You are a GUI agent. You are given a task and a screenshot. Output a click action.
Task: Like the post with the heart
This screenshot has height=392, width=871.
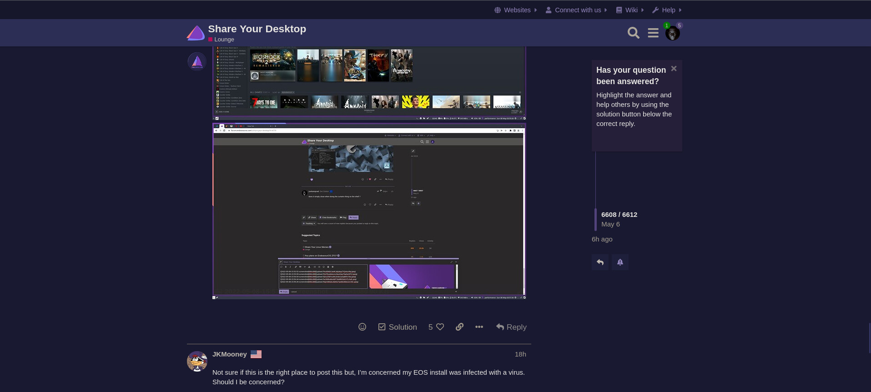click(x=440, y=327)
